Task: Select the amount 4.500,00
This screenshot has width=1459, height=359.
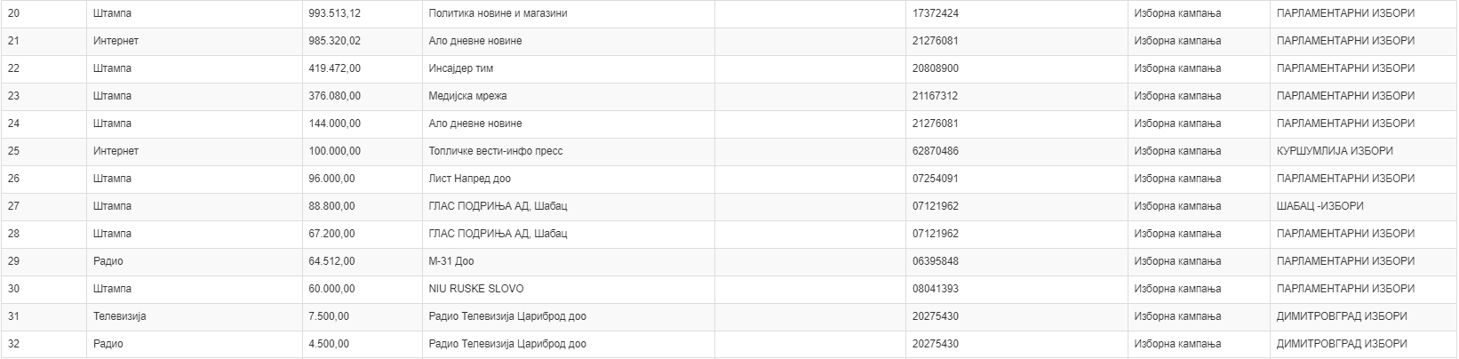Action: (329, 344)
